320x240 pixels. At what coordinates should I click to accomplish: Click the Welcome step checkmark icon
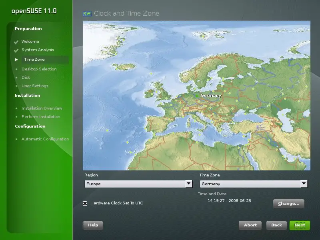pyautogui.click(x=16, y=42)
